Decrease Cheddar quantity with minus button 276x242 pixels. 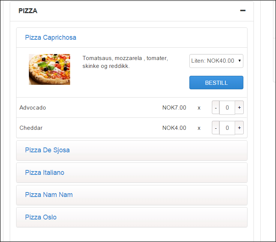point(216,128)
